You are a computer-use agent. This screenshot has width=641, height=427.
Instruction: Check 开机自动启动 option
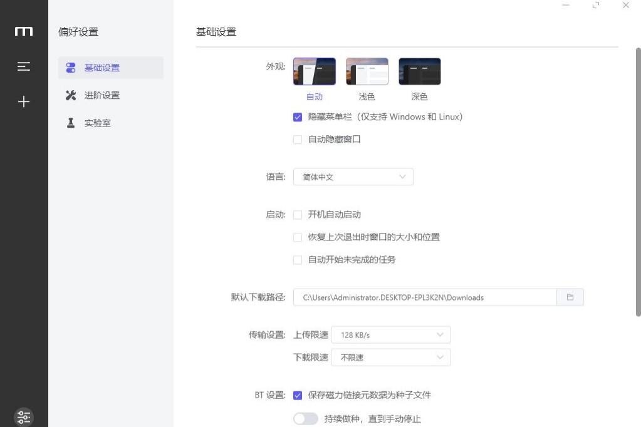pyautogui.click(x=298, y=214)
